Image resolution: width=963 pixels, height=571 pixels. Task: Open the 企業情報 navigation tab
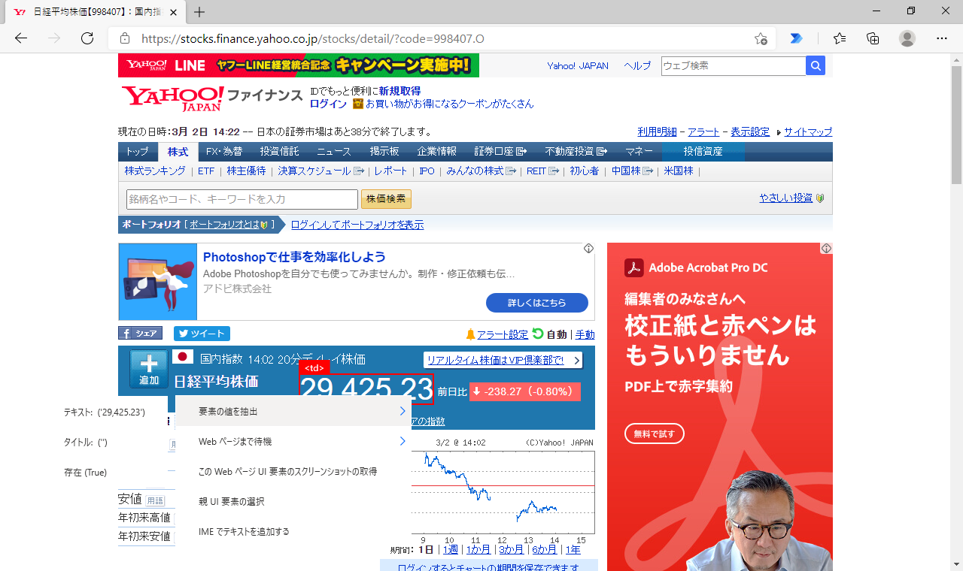pyautogui.click(x=437, y=151)
